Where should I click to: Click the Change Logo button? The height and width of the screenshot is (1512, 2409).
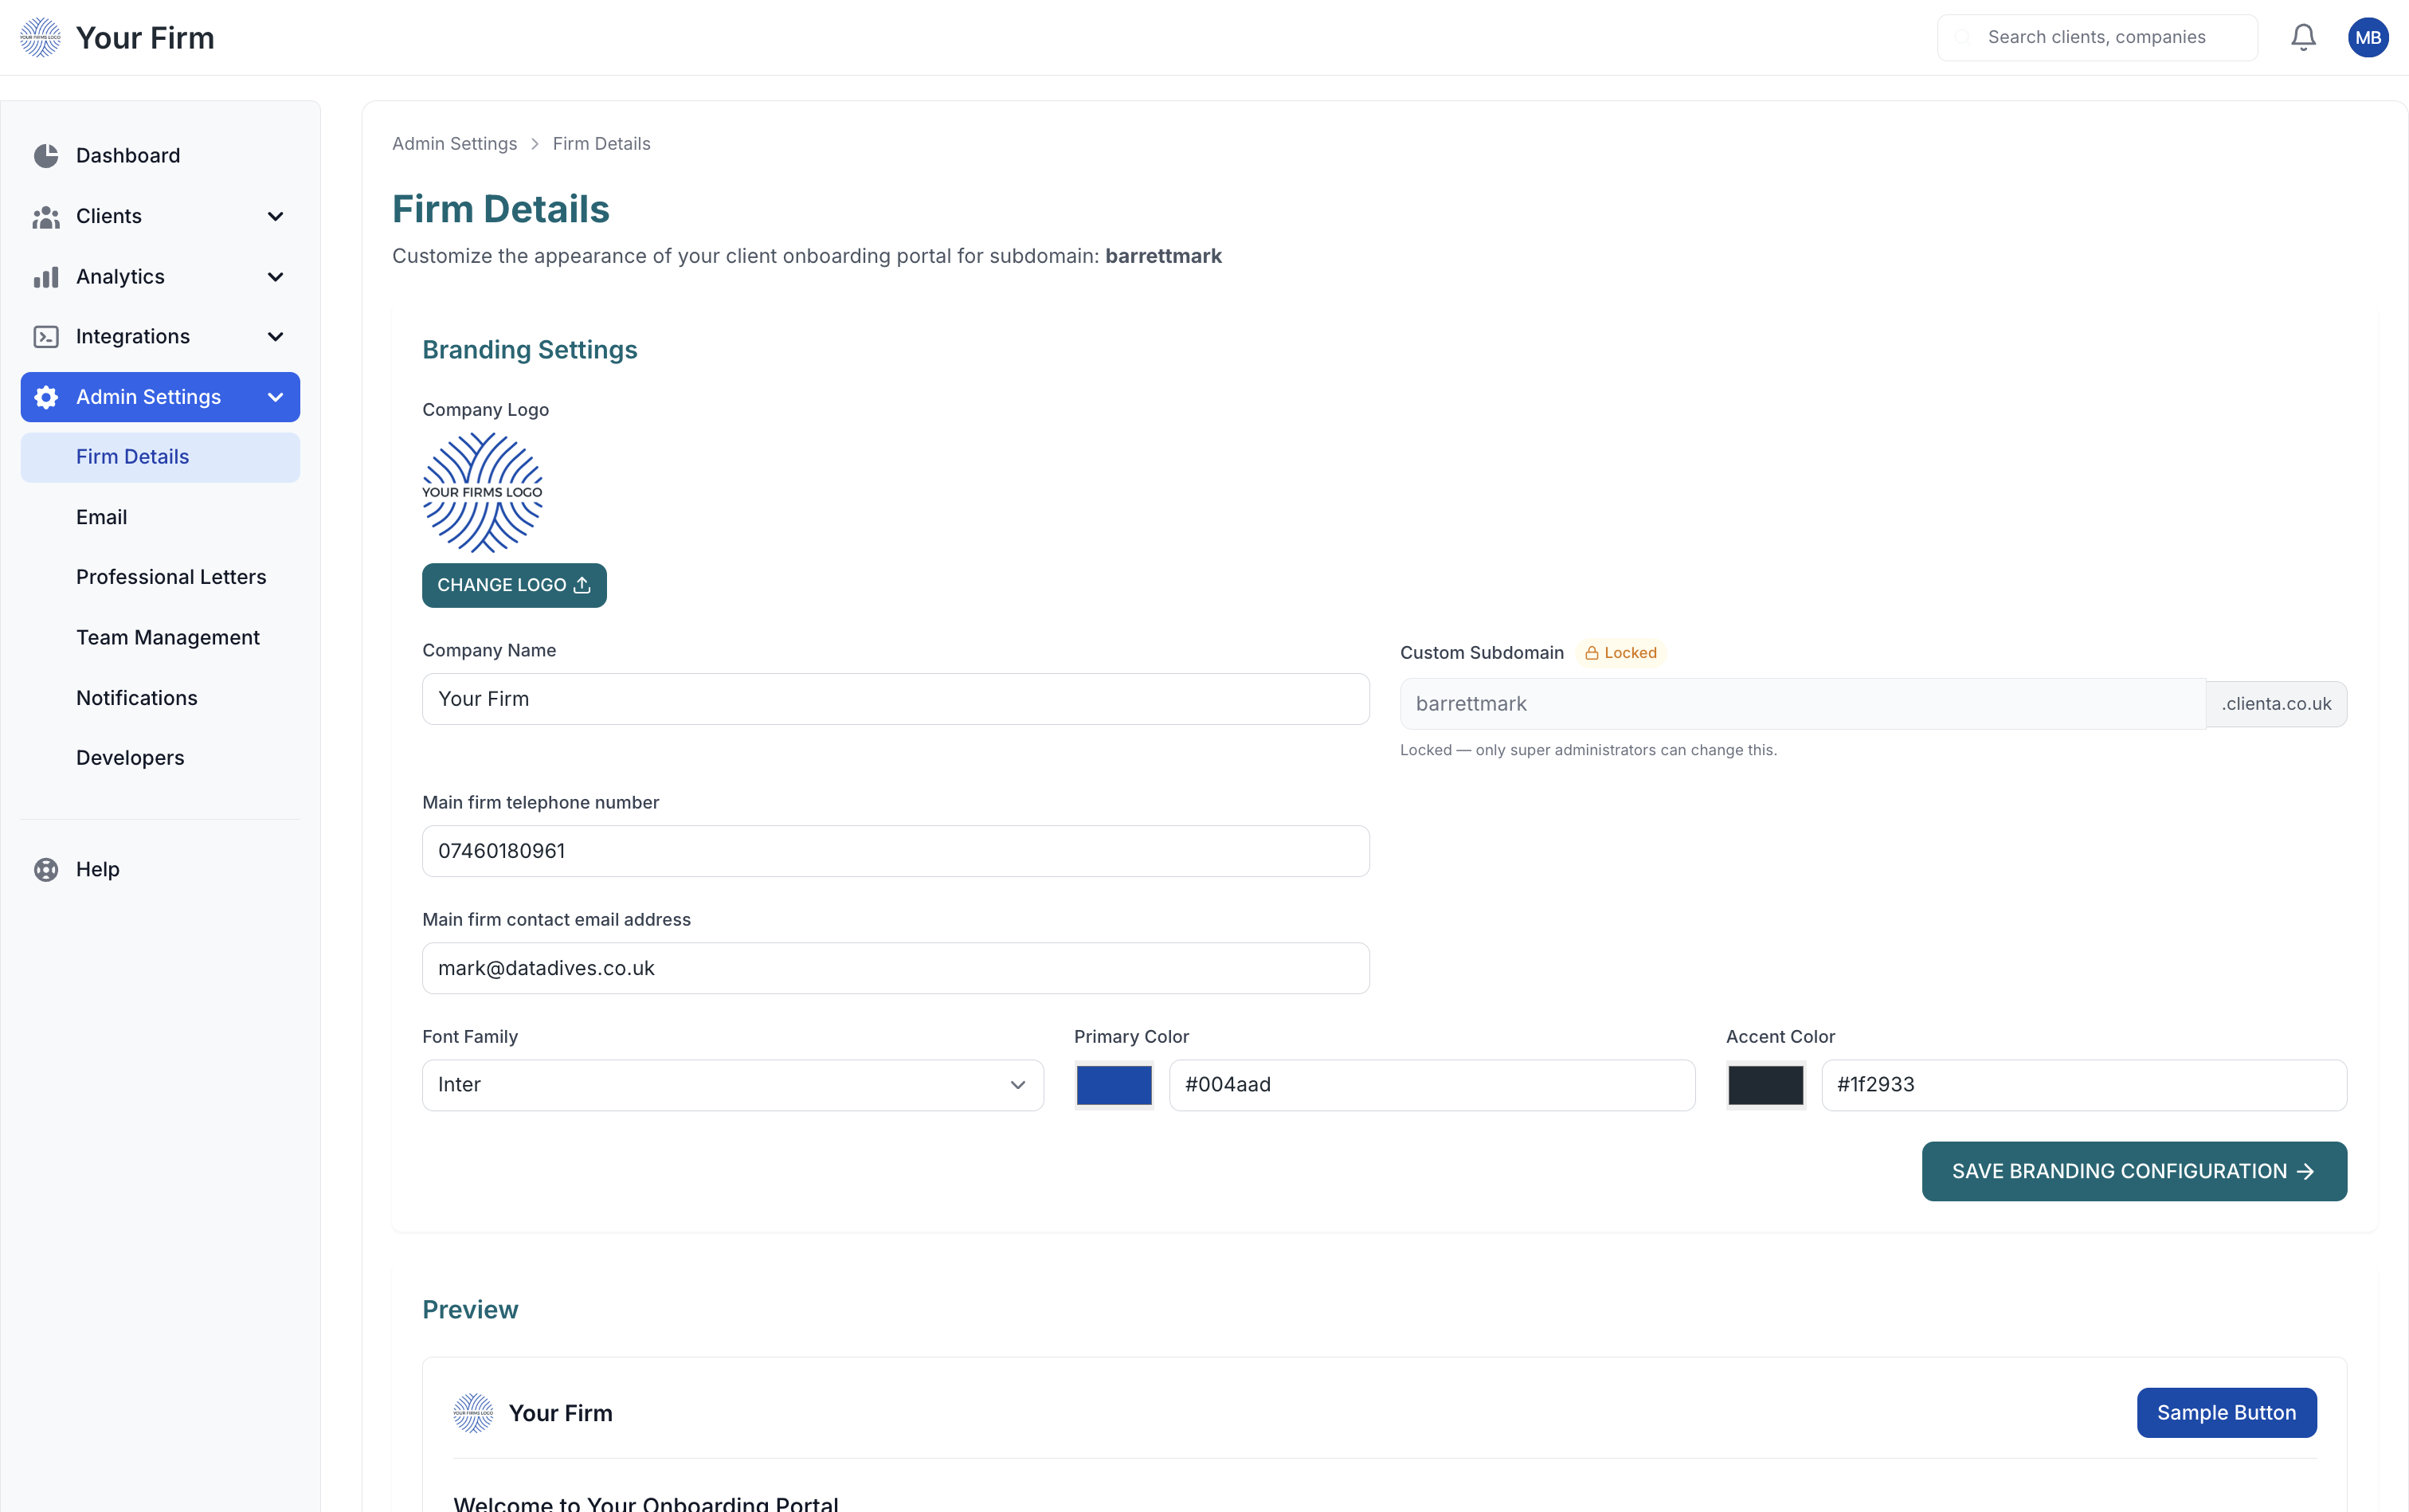pos(514,585)
